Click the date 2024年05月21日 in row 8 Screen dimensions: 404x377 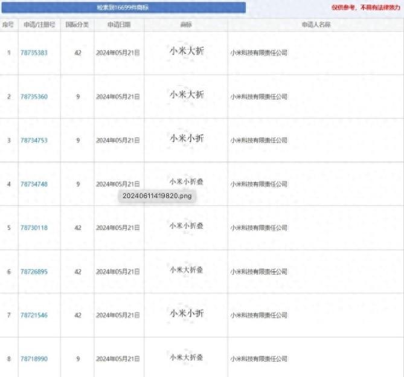coord(118,359)
